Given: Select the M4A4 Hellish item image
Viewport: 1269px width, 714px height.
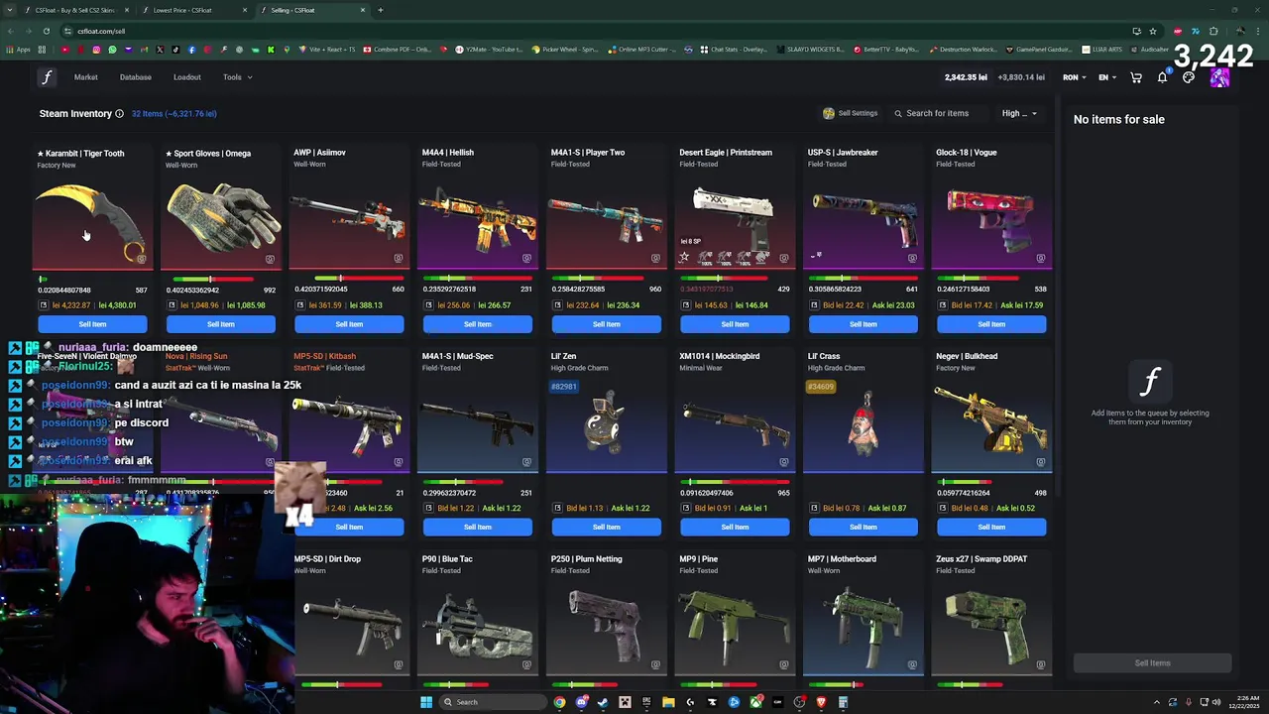Looking at the screenshot, I should tap(477, 220).
